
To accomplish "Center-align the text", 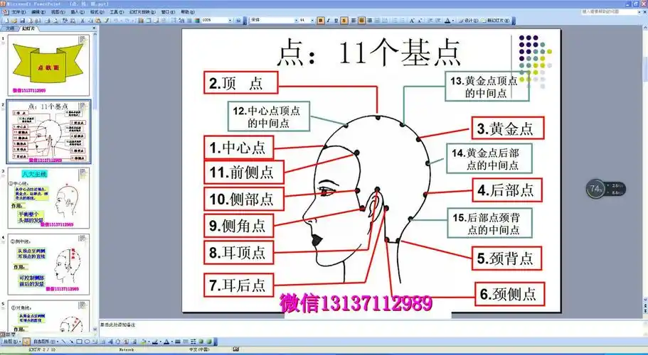I will tap(361, 21).
